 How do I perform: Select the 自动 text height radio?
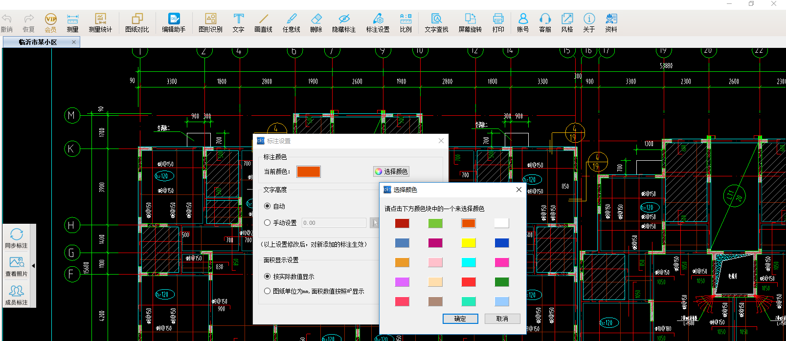point(268,206)
